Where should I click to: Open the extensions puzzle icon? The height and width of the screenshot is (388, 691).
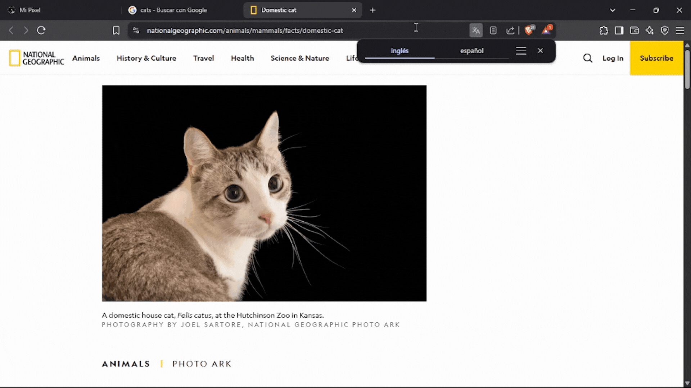pyautogui.click(x=604, y=31)
